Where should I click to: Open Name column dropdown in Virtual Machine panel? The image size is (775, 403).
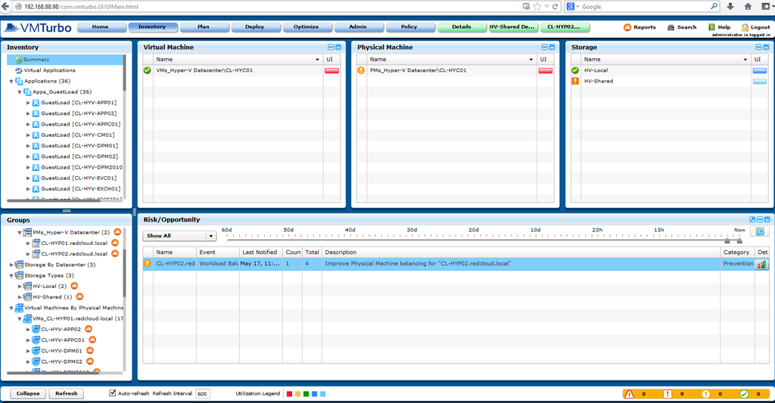[x=317, y=59]
